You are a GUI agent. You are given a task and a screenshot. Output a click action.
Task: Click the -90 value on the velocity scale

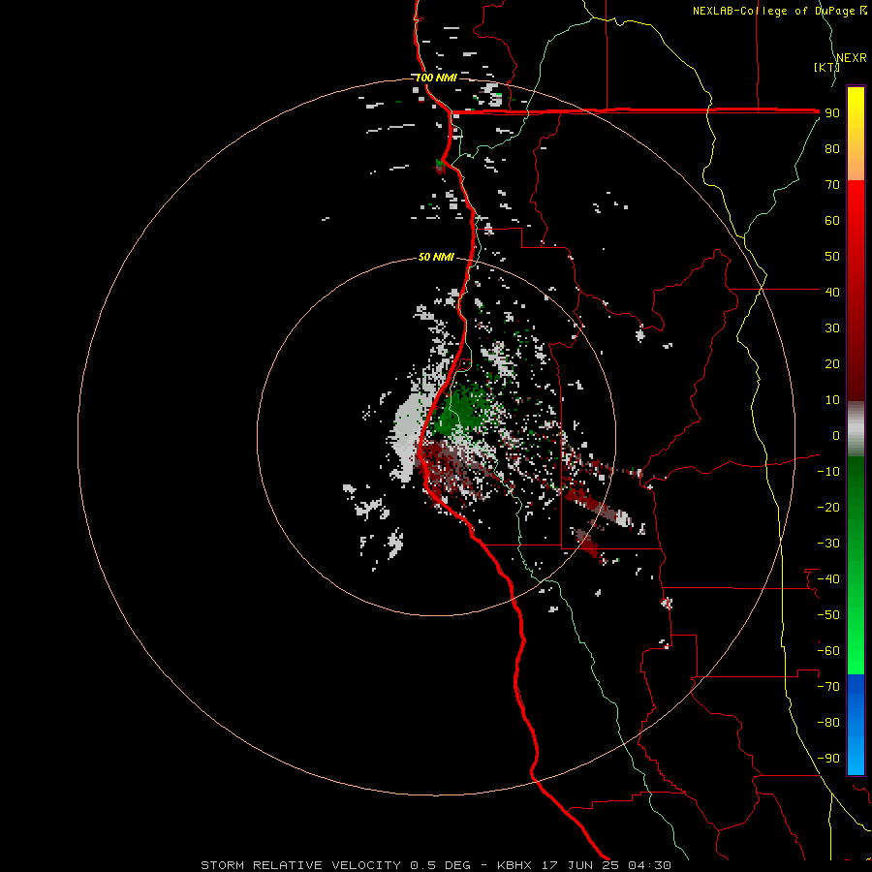tap(828, 758)
